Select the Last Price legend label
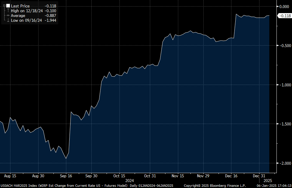Image resolution: width=292 pixels, height=188 pixels. tap(20, 6)
